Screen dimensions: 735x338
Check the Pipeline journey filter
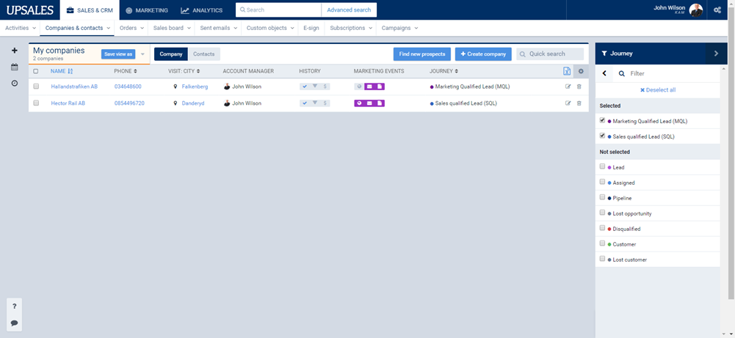(x=602, y=197)
